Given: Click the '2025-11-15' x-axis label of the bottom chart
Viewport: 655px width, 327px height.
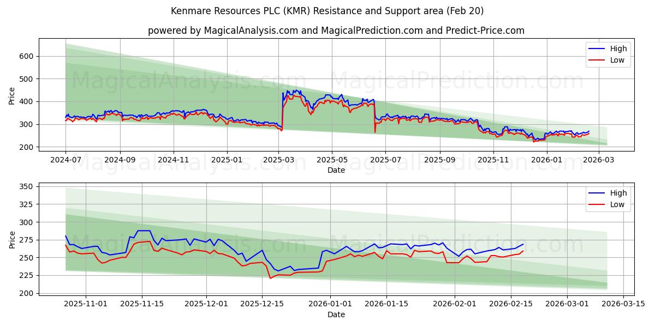Looking at the screenshot, I should [x=142, y=304].
